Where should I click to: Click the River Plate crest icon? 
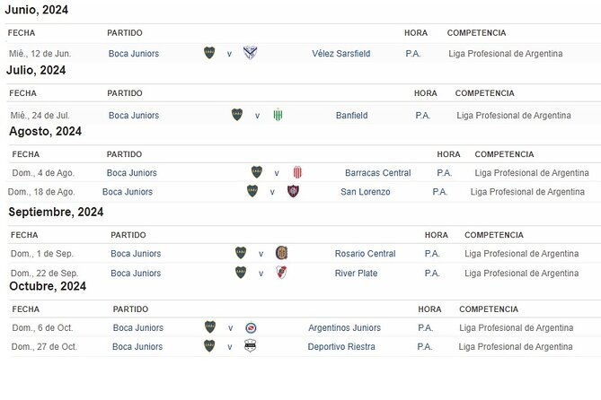point(281,273)
